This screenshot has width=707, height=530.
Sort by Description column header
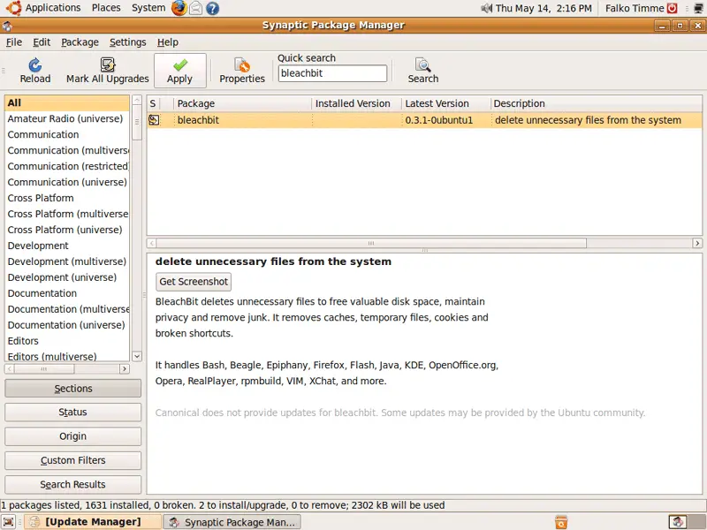coord(596,103)
